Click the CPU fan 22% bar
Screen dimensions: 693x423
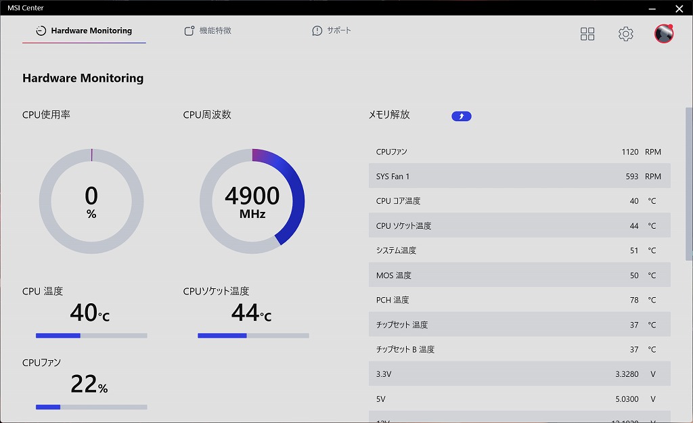[x=91, y=407]
